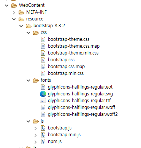This screenshot has height=148, width=141.
Task: Expand the npm.js outline arrow
Action: 36,142
